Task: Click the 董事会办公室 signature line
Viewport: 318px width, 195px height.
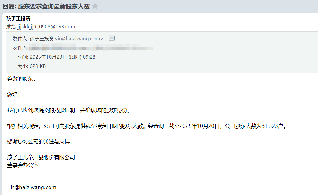Action: click(23, 165)
